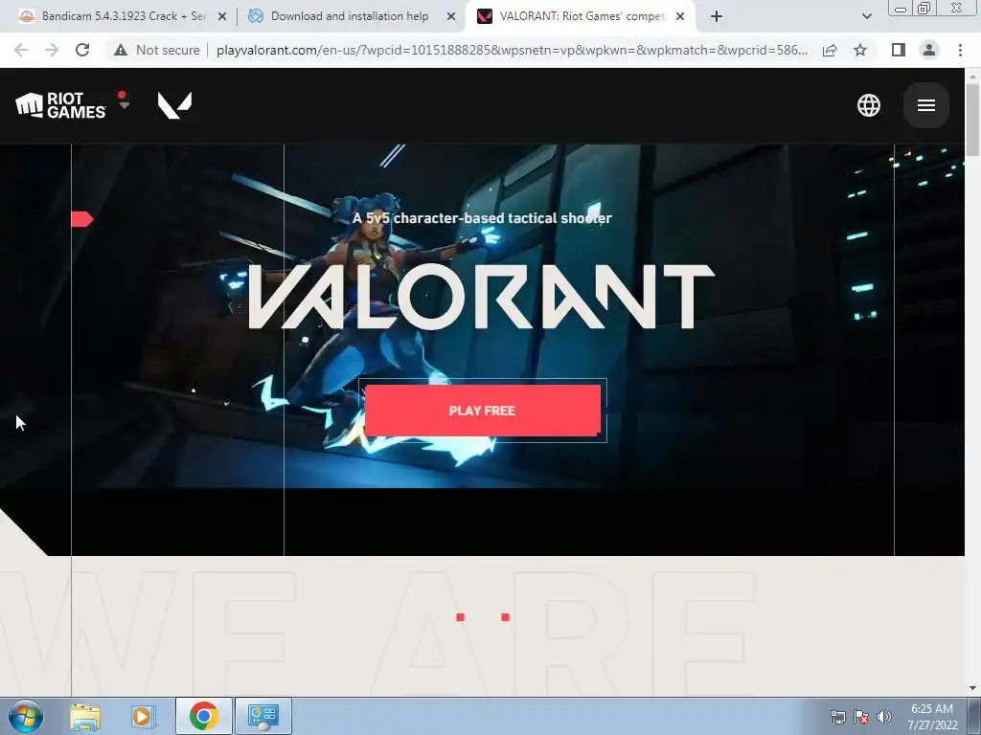The image size is (981, 735).
Task: Click the Riot Games logo
Action: click(60, 105)
